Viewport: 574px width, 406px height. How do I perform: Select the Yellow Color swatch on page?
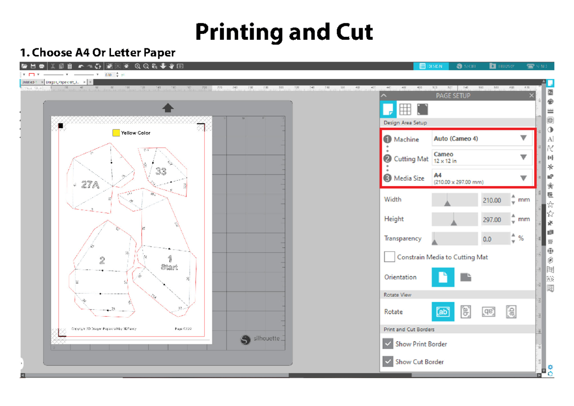(x=116, y=133)
